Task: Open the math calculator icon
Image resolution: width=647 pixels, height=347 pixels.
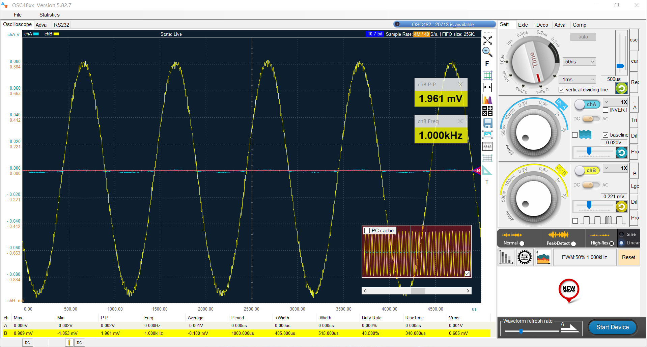Action: point(487,111)
